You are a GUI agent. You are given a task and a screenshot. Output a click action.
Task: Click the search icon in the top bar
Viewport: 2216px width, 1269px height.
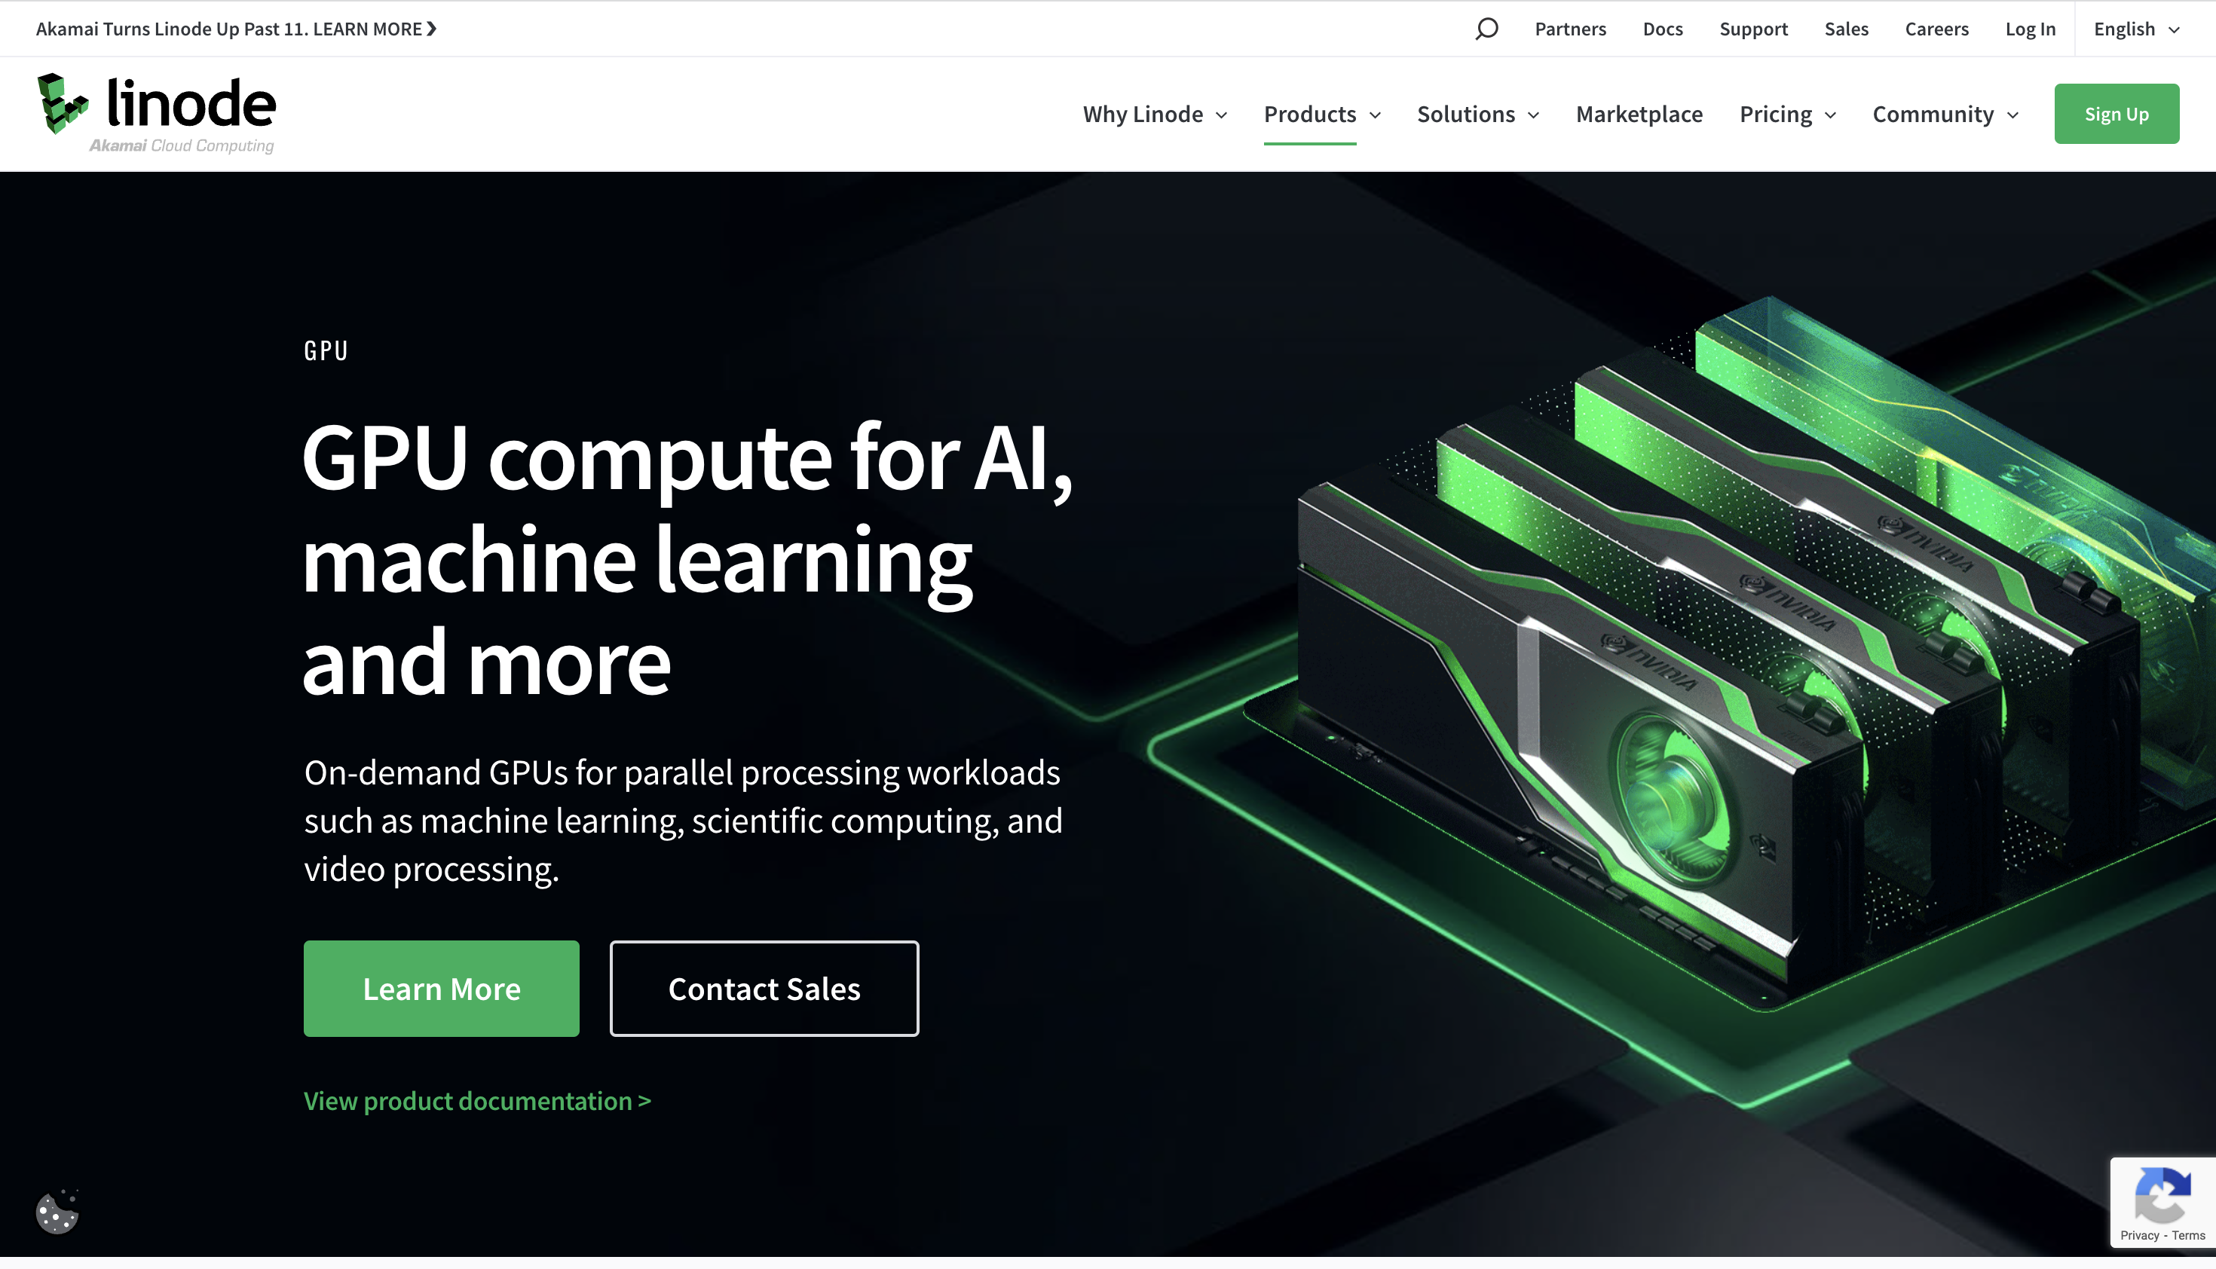tap(1486, 27)
